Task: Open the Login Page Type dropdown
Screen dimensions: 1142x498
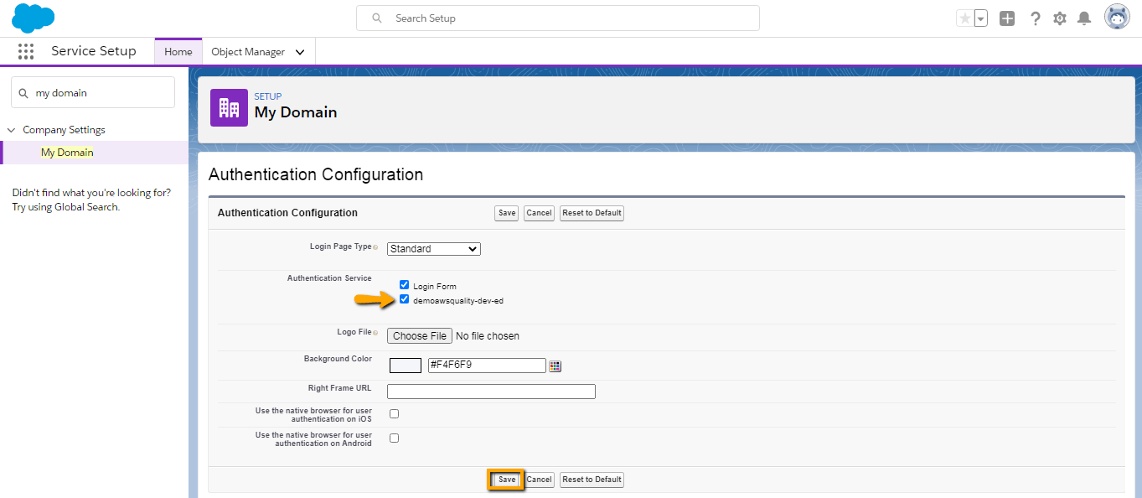Action: 434,249
